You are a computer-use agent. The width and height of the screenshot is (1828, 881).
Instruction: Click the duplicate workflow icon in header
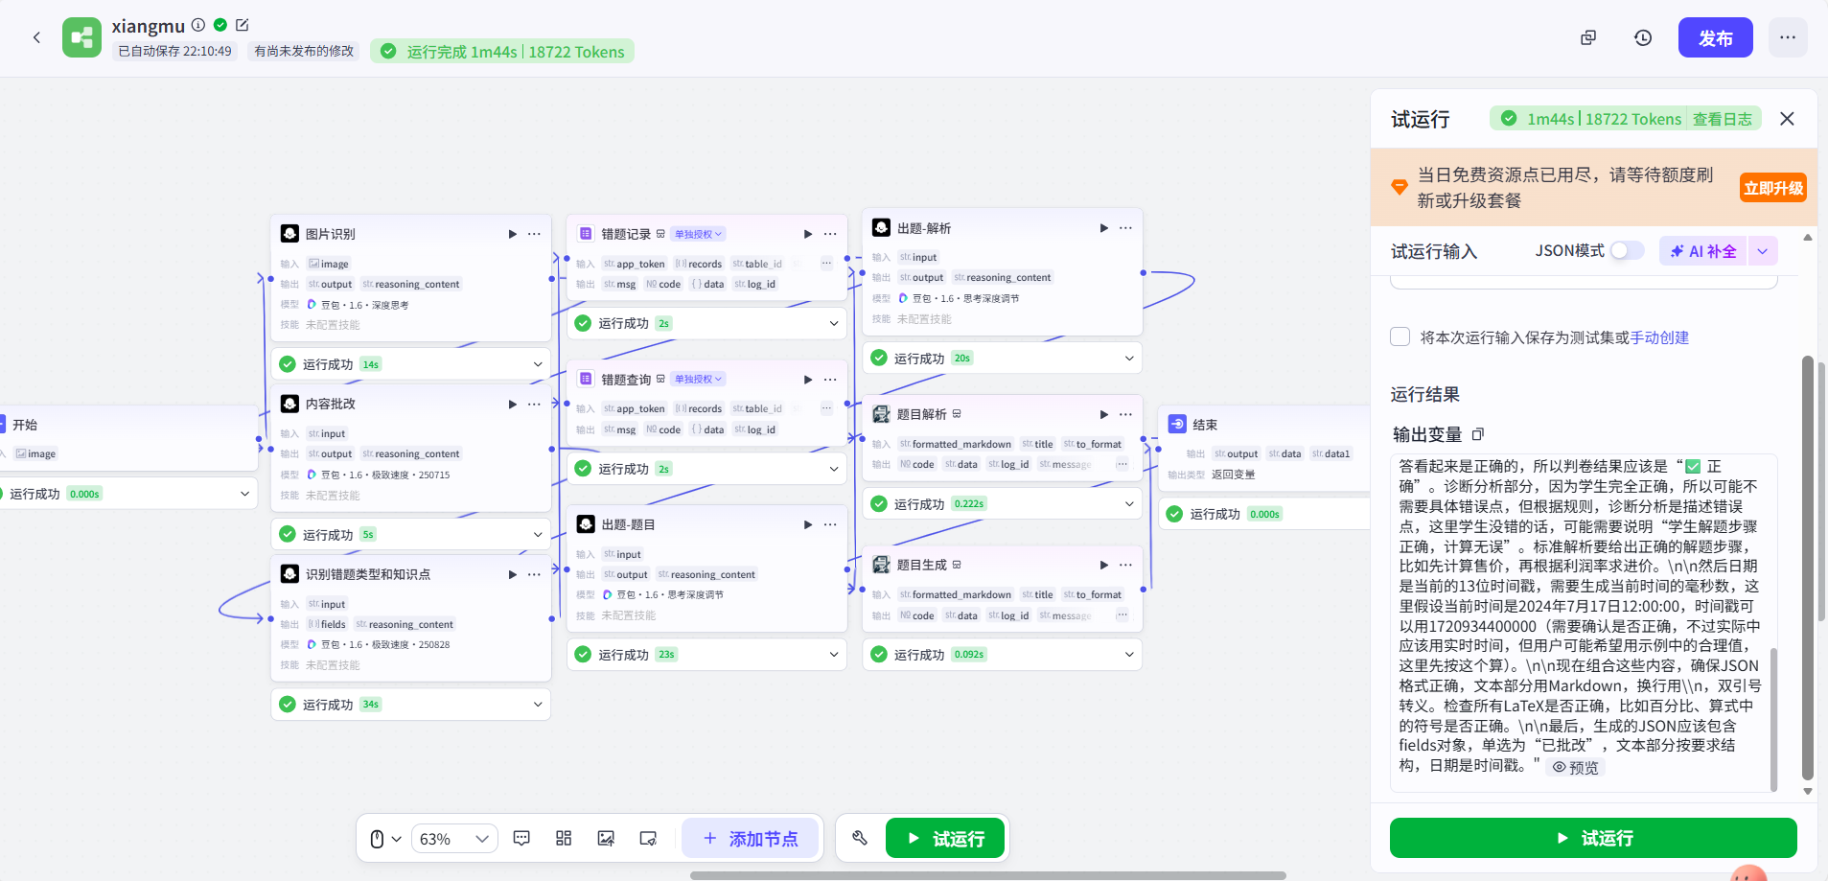(1588, 37)
